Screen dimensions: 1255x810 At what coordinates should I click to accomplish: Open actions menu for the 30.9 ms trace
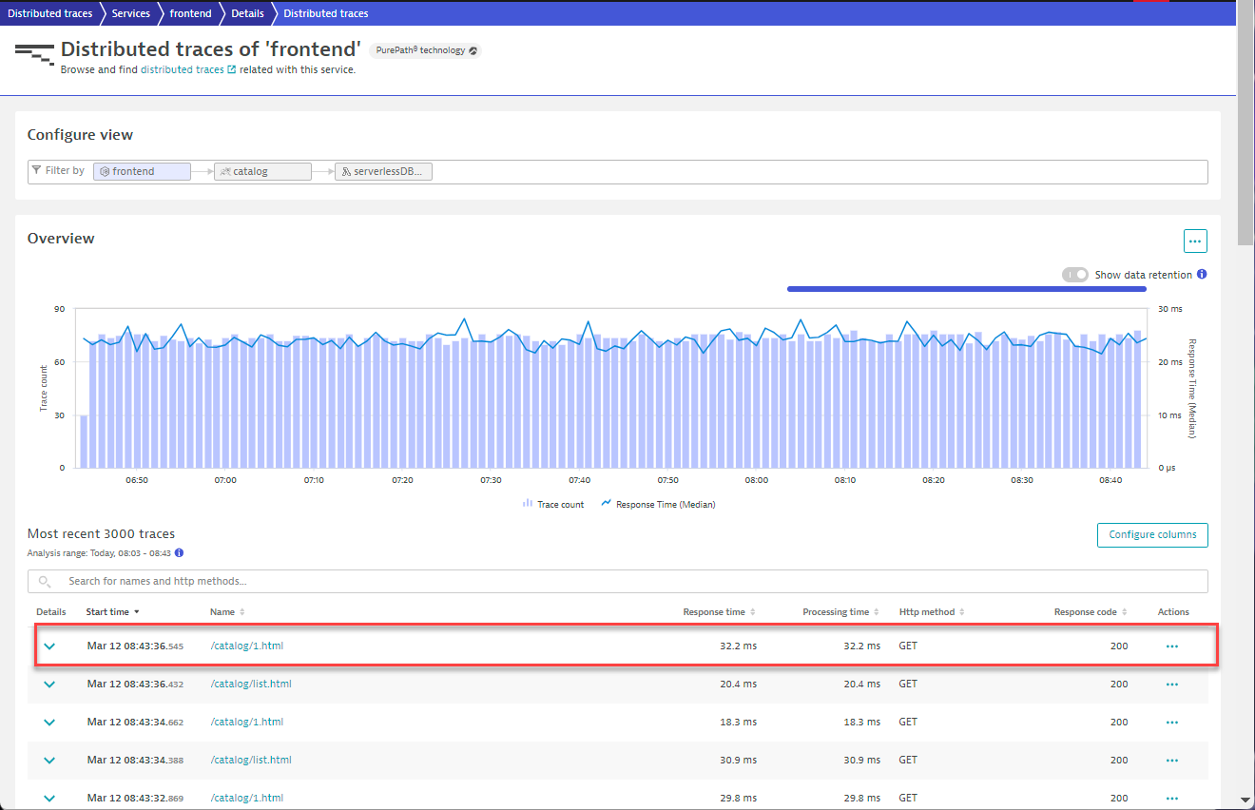coord(1171,761)
